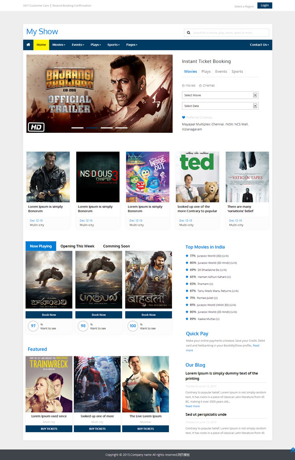295x460 pixels.
Task: Open the Inside Out movie poster
Action: [147, 177]
